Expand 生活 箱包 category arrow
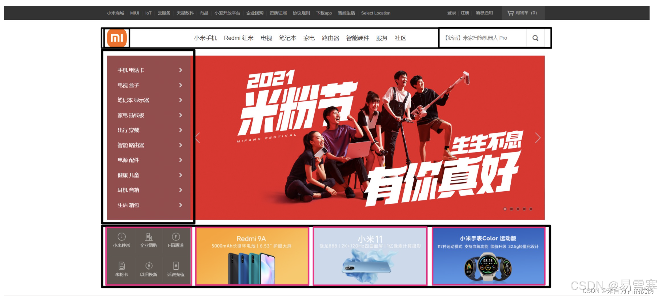659x297 pixels. click(181, 205)
